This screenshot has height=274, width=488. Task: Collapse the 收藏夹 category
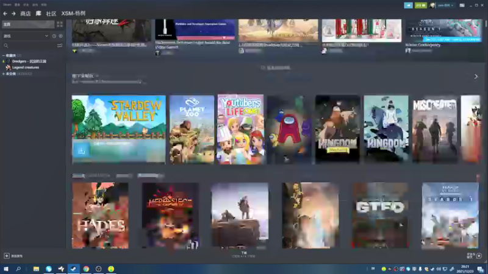4,55
